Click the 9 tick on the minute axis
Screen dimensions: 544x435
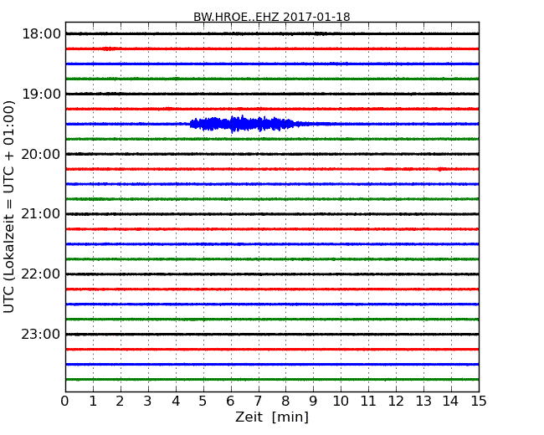pos(313,402)
